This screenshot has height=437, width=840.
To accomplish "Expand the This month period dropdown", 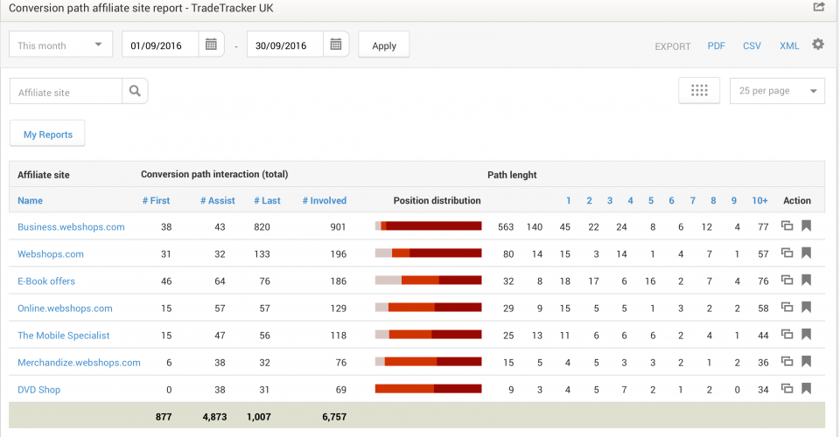I will [x=60, y=45].
